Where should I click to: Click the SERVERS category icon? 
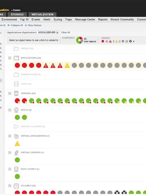(16, 94)
